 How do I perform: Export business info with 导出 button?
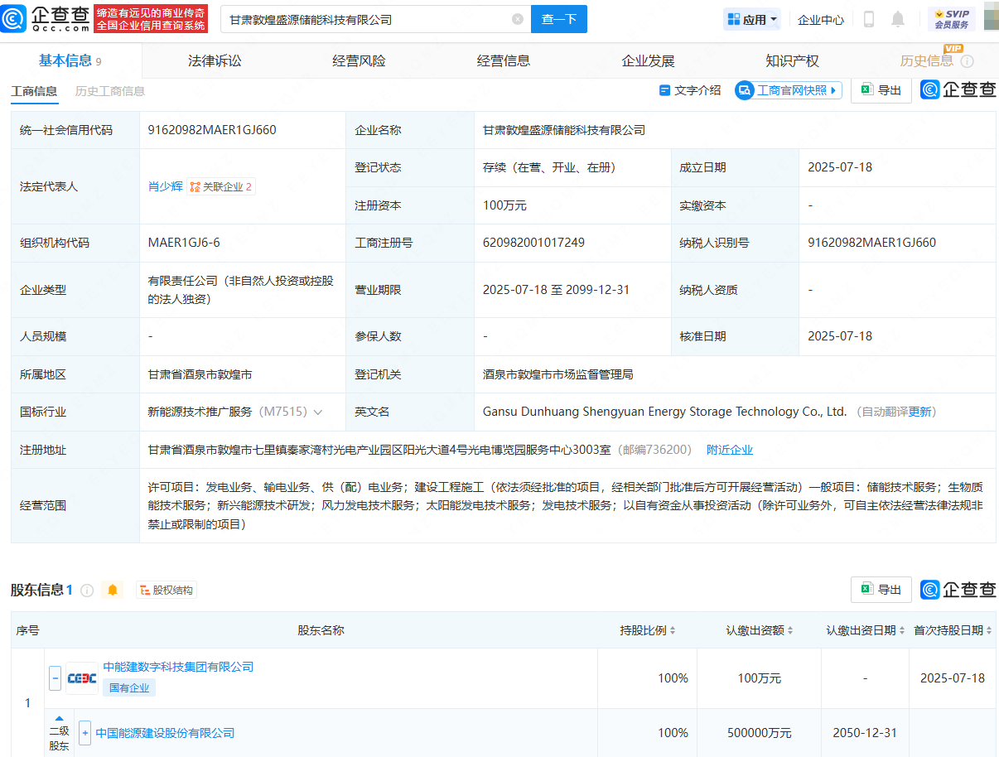tap(881, 90)
